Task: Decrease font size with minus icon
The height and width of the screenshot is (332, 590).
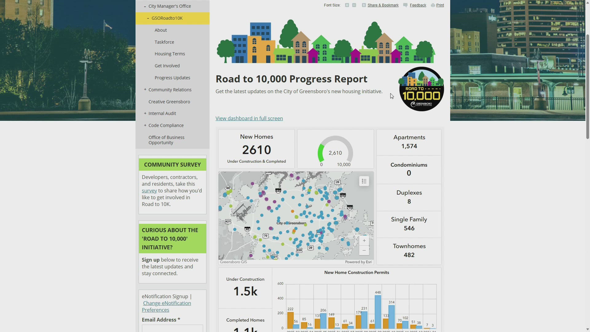Action: click(354, 5)
